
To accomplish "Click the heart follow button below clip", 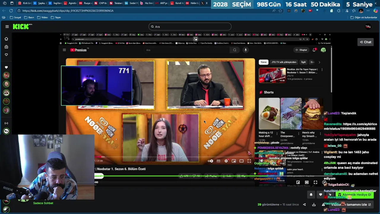I will pyautogui.click(x=320, y=195).
